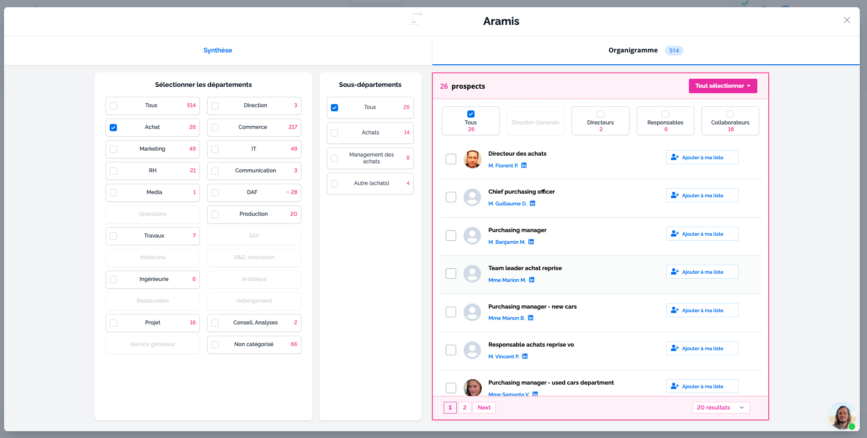Screen dimensions: 867x438
Task: Select the Autre (achats) checkbox
Action: [334, 184]
